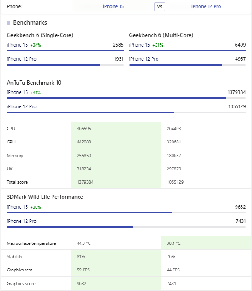The height and width of the screenshot is (291, 252).
Task: Select the 59 FPS graphics test value
Action: [x=83, y=270]
